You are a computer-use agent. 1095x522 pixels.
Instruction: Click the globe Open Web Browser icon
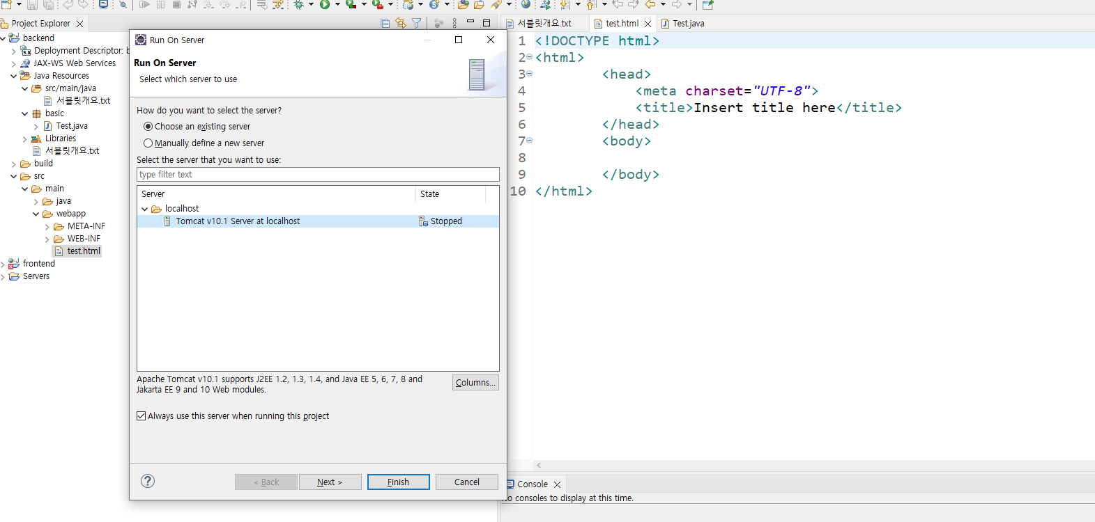526,4
